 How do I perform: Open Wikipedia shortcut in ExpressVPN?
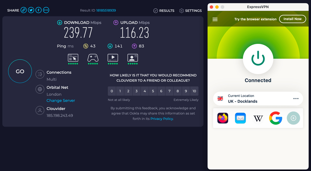[x=258, y=118]
